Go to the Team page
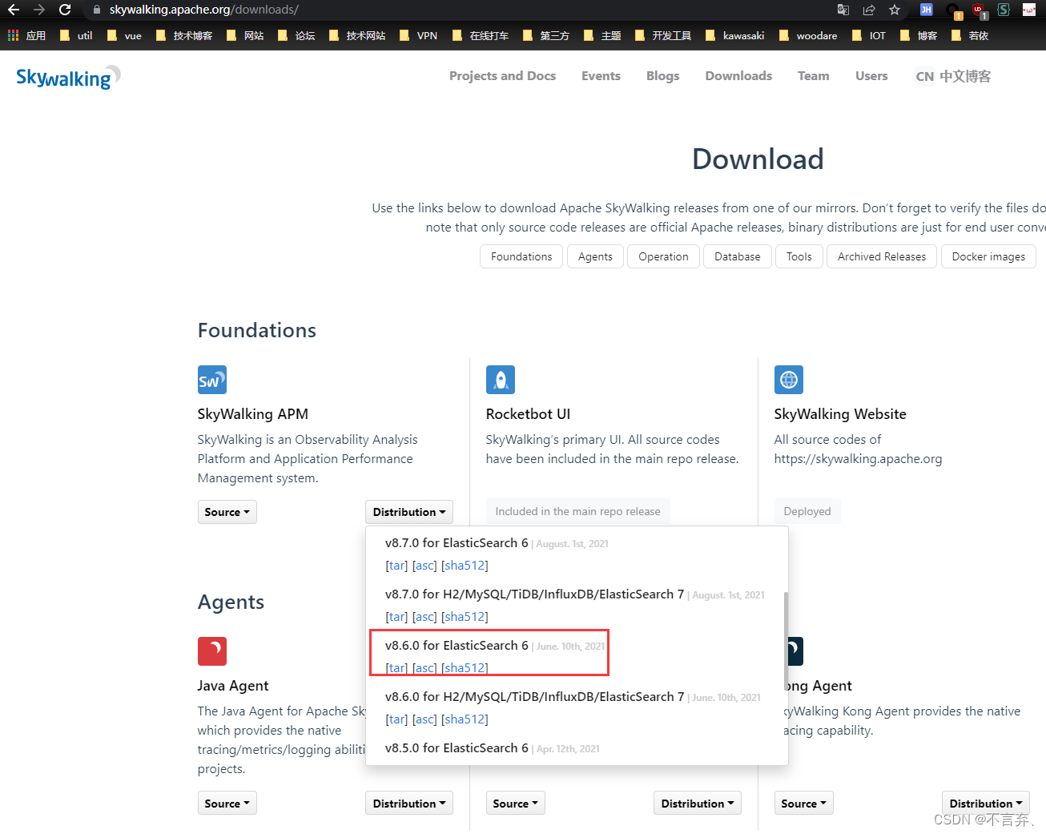 pyautogui.click(x=813, y=76)
